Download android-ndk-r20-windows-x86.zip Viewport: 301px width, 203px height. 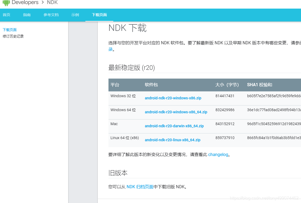(173, 98)
